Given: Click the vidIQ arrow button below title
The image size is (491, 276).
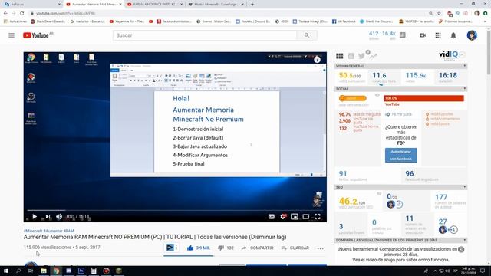Looking at the screenshot, I should (170, 248).
